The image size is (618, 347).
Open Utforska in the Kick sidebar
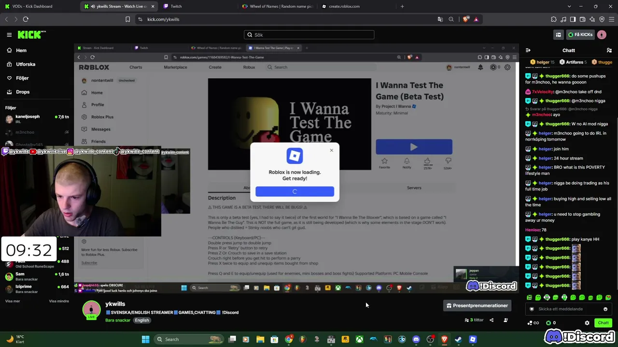[25, 64]
